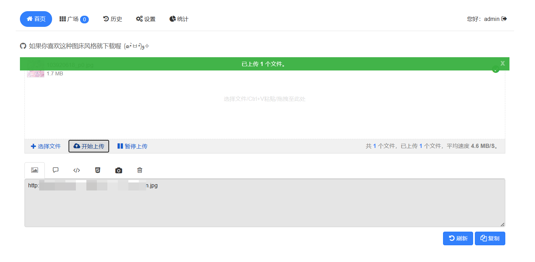Copy the link with 复制 button
Image resolution: width=535 pixels, height=262 pixels.
[x=490, y=238]
